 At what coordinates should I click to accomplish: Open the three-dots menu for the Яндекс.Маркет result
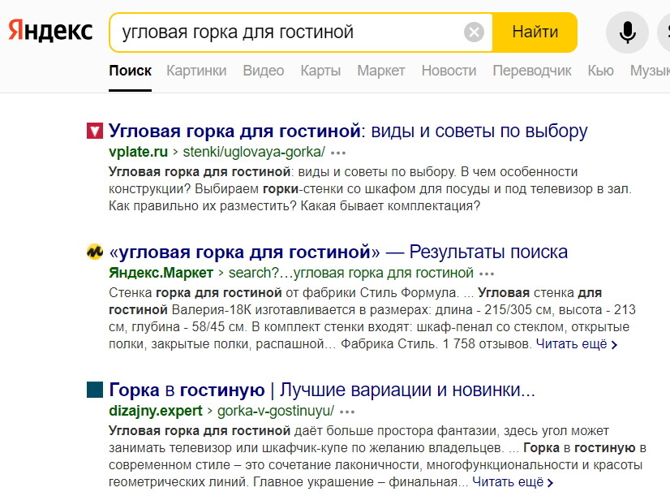pyautogui.click(x=487, y=274)
